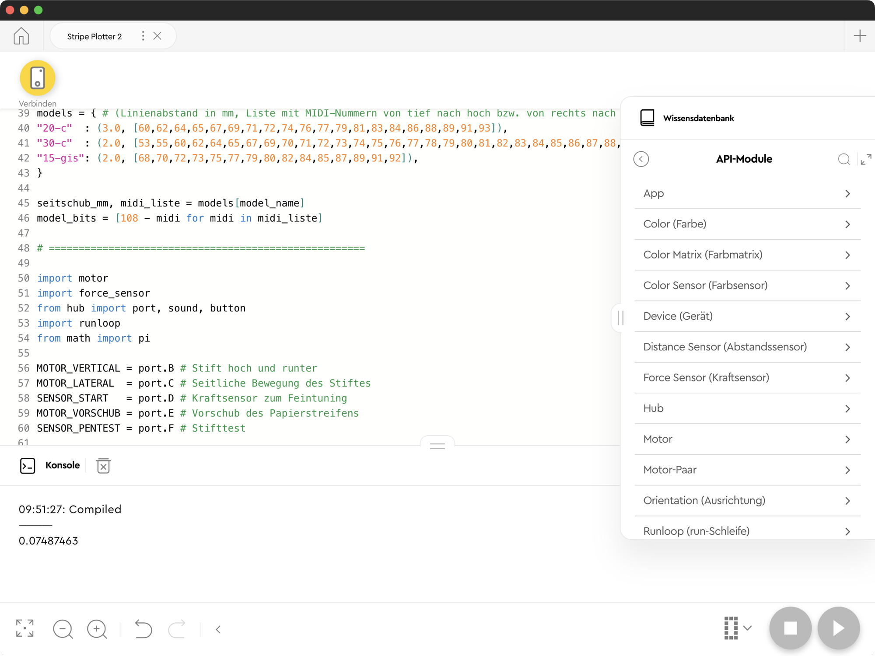Viewport: 875px width, 656px height.
Task: Select the Stripe Plotter 2 tab
Action: pos(94,36)
